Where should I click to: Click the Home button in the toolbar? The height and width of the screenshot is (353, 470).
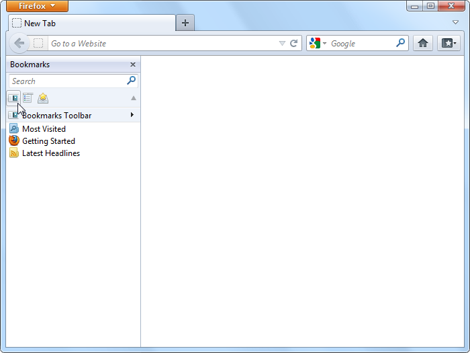pos(422,43)
